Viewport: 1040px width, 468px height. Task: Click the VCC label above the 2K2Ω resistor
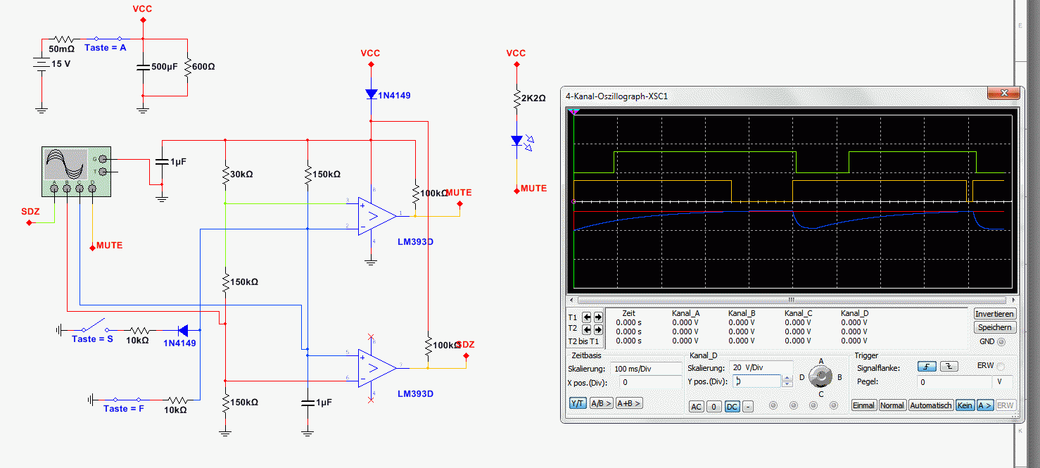(x=516, y=53)
